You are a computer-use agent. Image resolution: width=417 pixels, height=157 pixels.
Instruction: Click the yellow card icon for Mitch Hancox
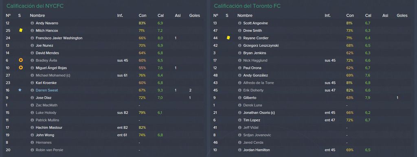click(21, 30)
